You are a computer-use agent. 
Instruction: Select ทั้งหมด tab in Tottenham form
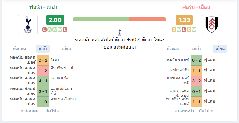tap(19, 49)
